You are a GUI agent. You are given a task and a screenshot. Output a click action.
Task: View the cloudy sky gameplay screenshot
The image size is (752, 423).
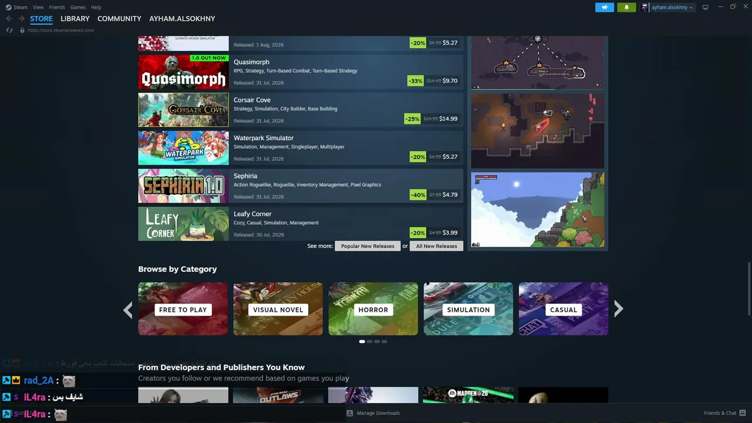[538, 210]
